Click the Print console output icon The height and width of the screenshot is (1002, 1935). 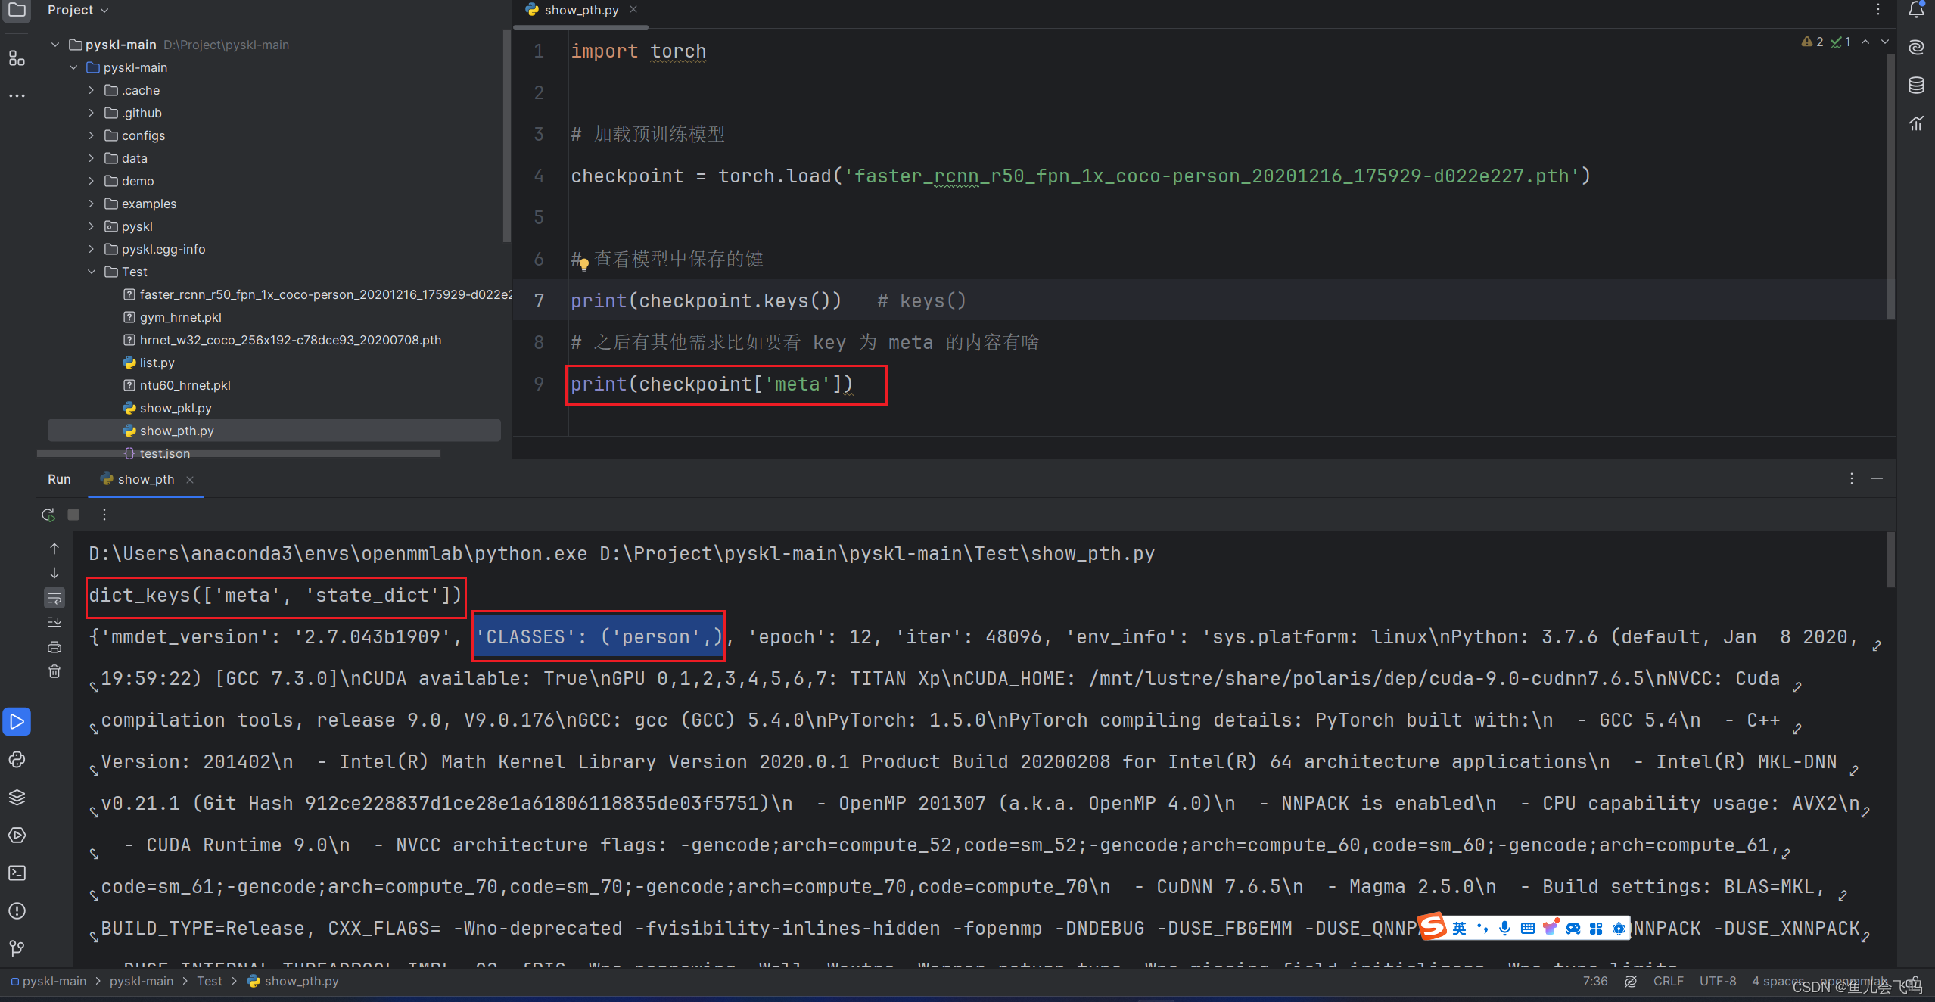pos(54,647)
